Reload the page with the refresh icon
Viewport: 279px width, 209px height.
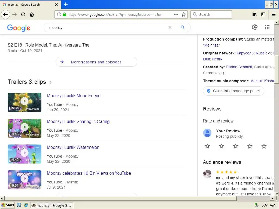(x=23, y=14)
